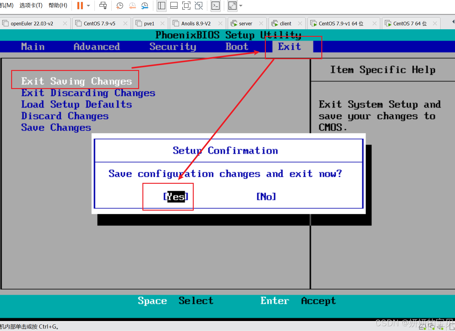This screenshot has height=331, width=455.
Task: Click the server tab's running VM icon
Action: pos(234,23)
